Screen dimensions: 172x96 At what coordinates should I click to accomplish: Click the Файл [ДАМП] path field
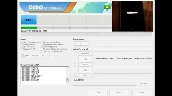(x=104, y=83)
